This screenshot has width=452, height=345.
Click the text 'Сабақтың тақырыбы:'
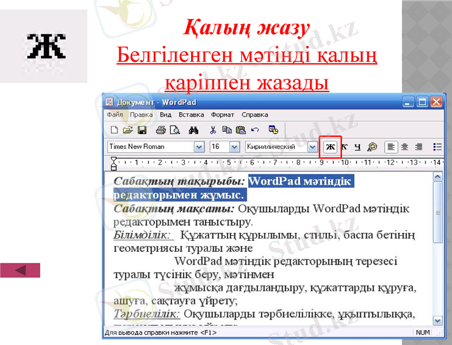pyautogui.click(x=179, y=182)
